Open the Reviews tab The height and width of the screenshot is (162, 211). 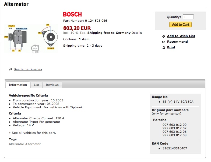click(x=52, y=85)
